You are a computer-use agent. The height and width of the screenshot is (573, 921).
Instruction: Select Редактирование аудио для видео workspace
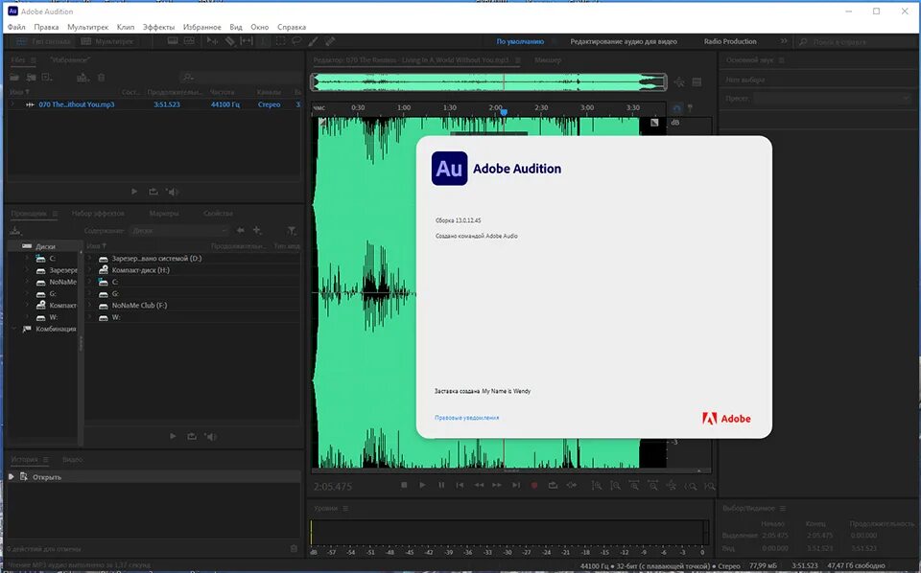pyautogui.click(x=624, y=41)
